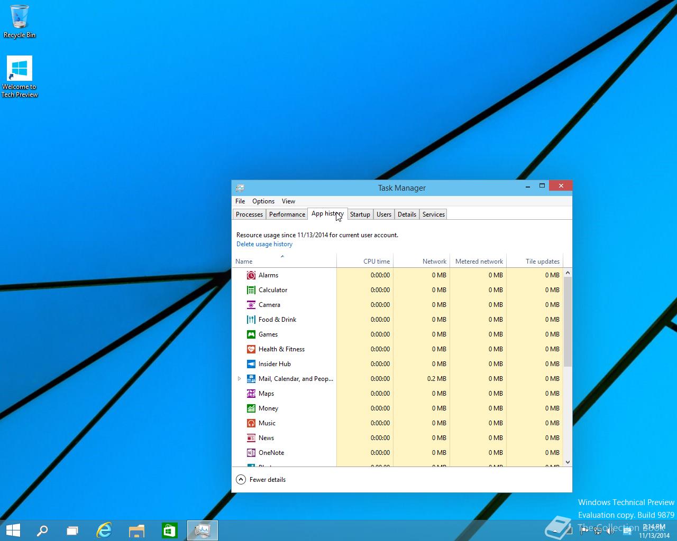Click the Mail, Calendar, and People icon
The image size is (677, 541).
251,379
